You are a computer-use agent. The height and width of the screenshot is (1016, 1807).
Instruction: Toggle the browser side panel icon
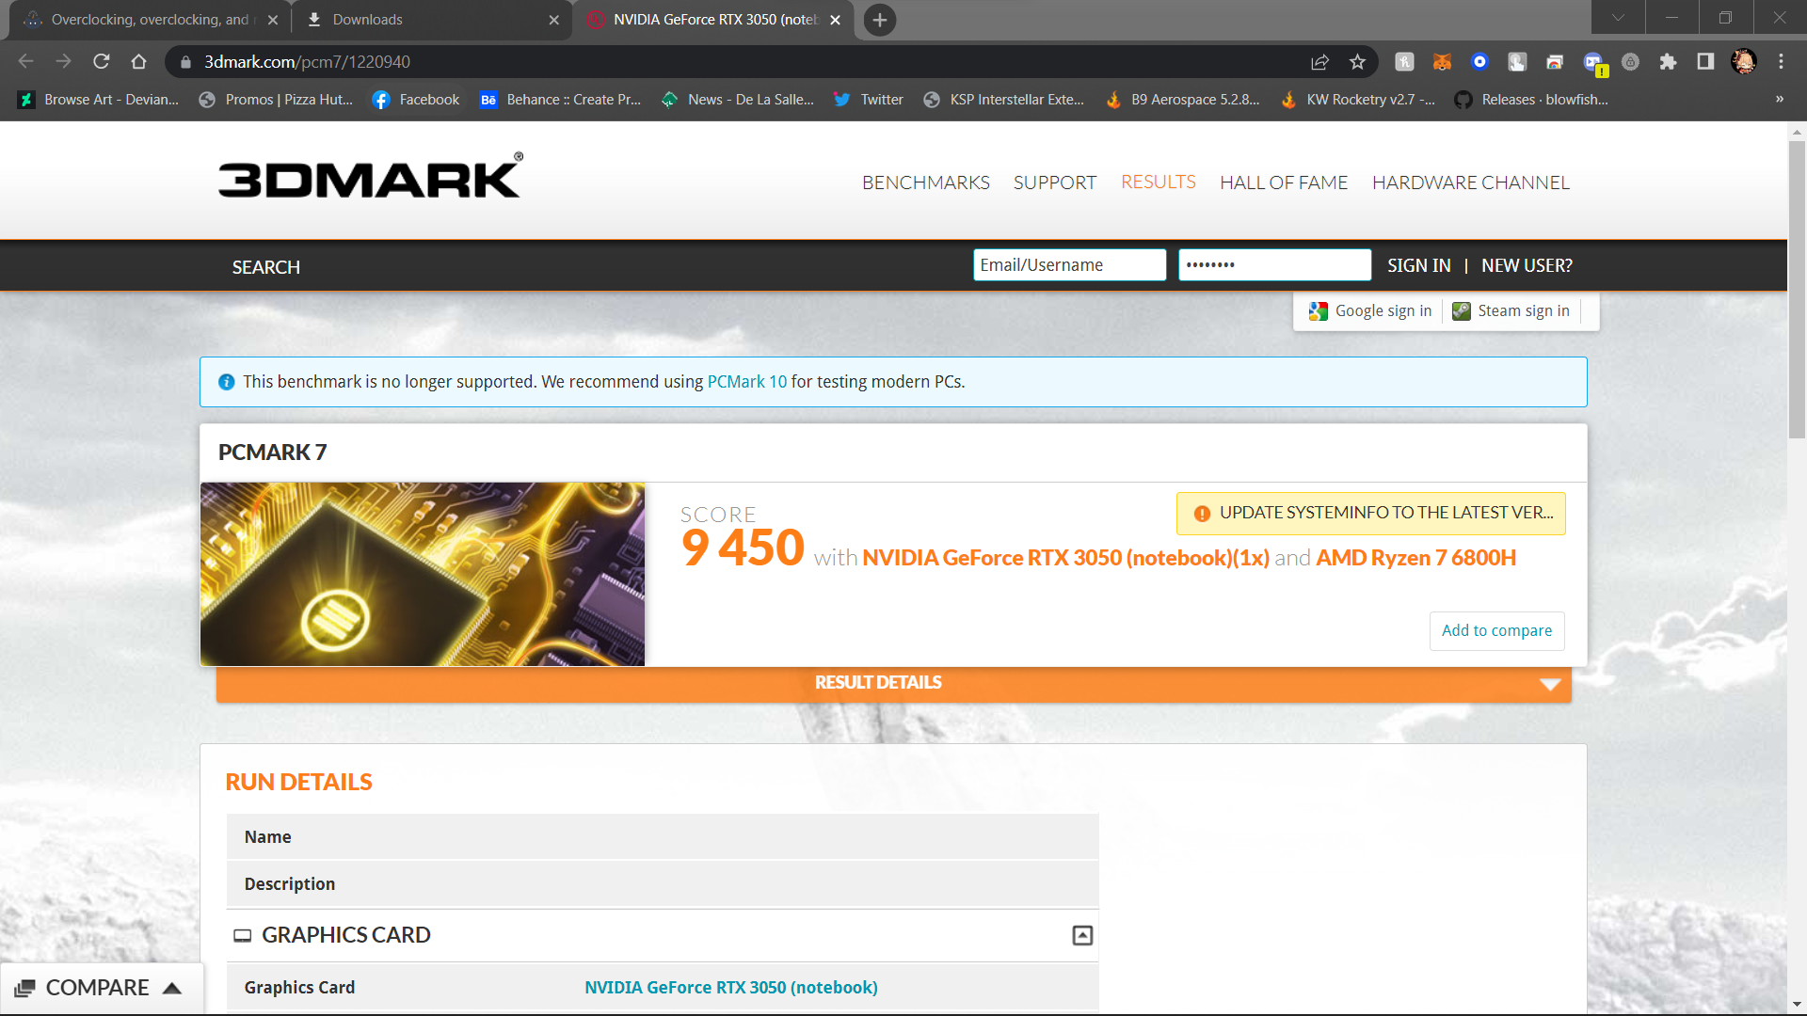click(x=1705, y=61)
